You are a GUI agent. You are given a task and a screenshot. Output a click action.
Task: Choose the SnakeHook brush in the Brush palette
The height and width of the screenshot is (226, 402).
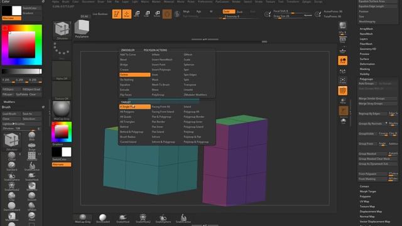[32, 177]
